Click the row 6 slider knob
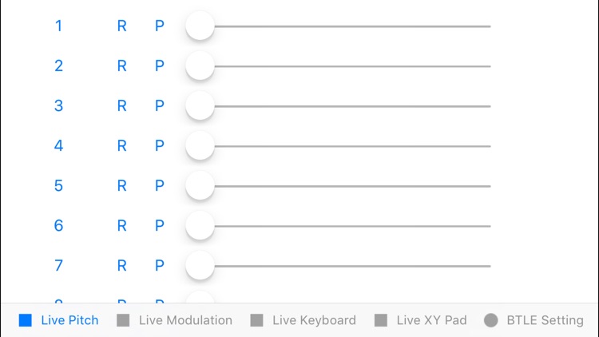This screenshot has width=599, height=337. click(200, 226)
